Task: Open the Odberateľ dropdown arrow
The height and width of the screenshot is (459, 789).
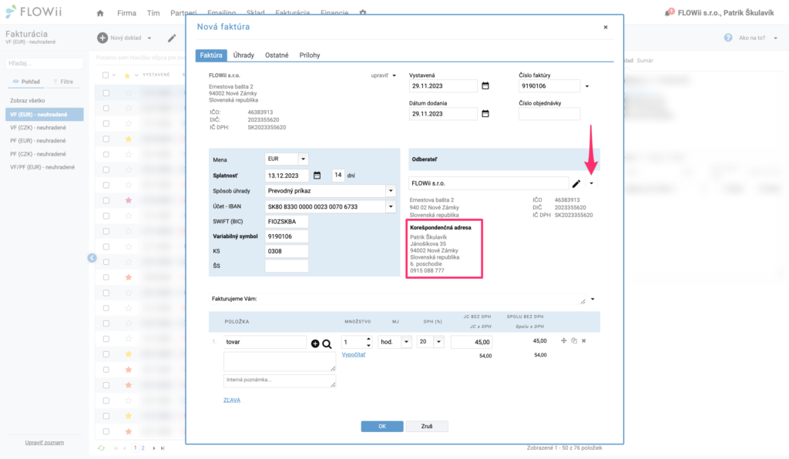Action: tap(591, 183)
